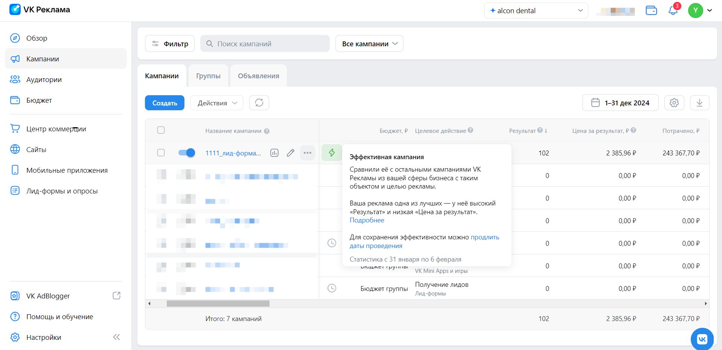Viewport: 722px width, 350px height.
Task: Switch to the Кампании tab
Action: pyautogui.click(x=162, y=76)
